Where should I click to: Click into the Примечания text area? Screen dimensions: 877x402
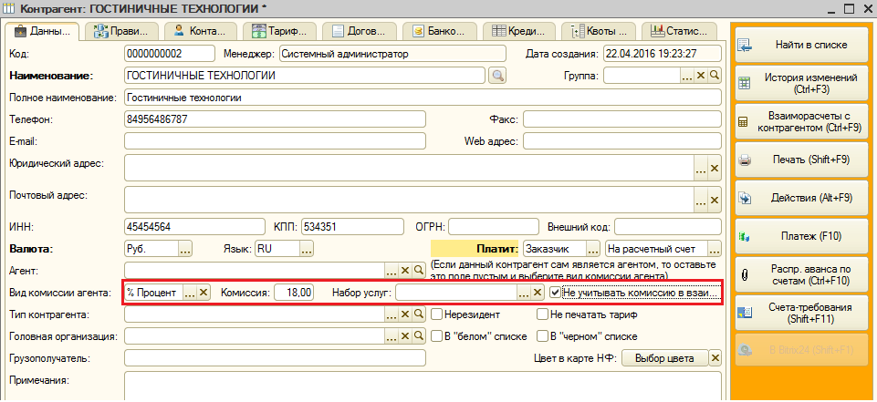tap(423, 387)
